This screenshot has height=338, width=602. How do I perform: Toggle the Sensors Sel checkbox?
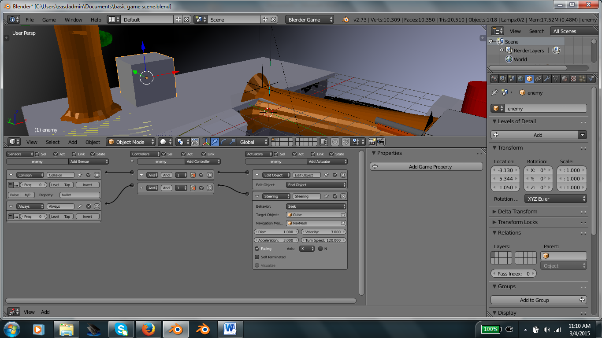[37, 154]
